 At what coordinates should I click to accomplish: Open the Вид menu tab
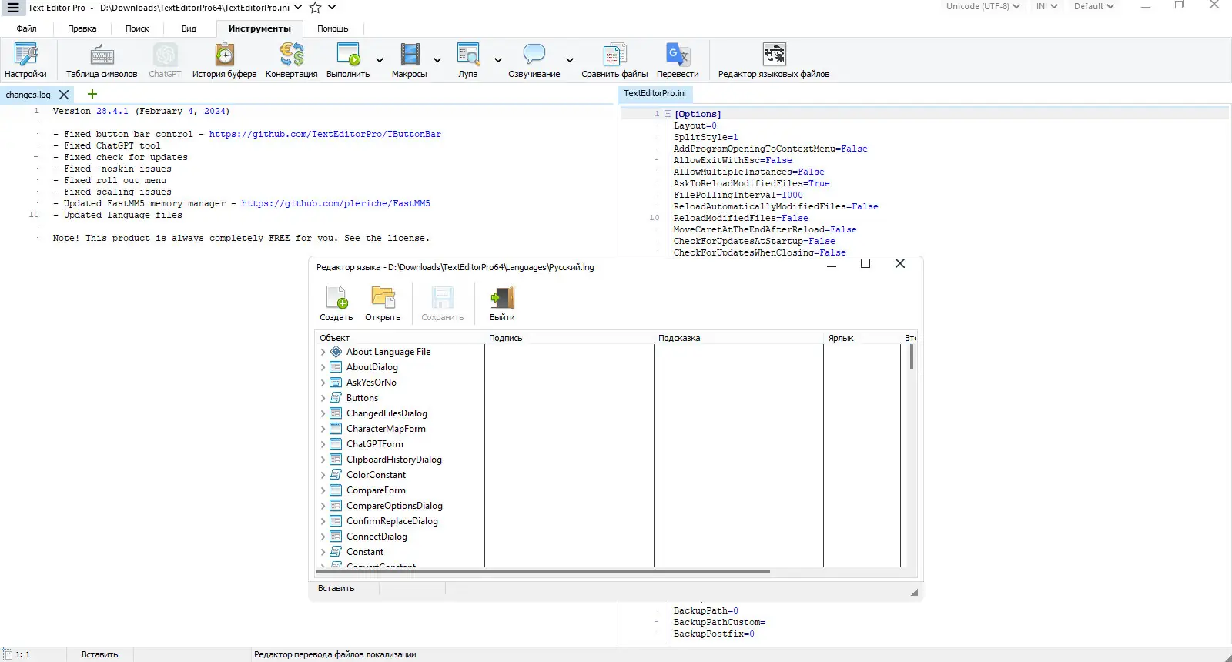[x=189, y=28]
